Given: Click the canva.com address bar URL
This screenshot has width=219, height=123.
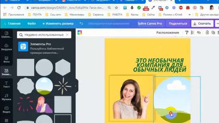Looking at the screenshot, I should pos(67,8).
